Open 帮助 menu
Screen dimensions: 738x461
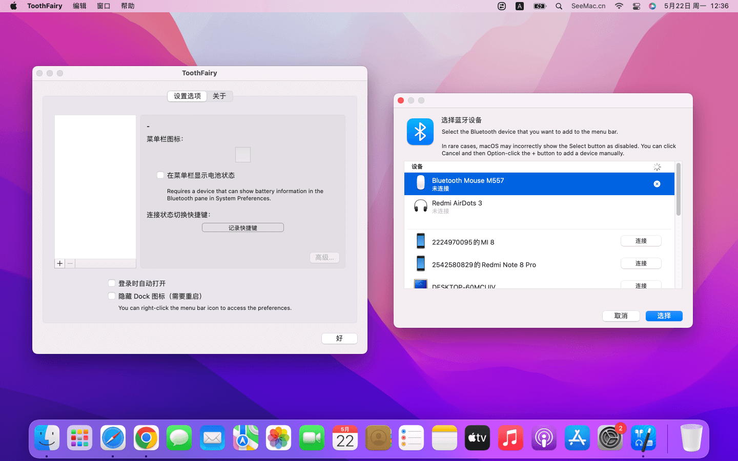pyautogui.click(x=128, y=6)
